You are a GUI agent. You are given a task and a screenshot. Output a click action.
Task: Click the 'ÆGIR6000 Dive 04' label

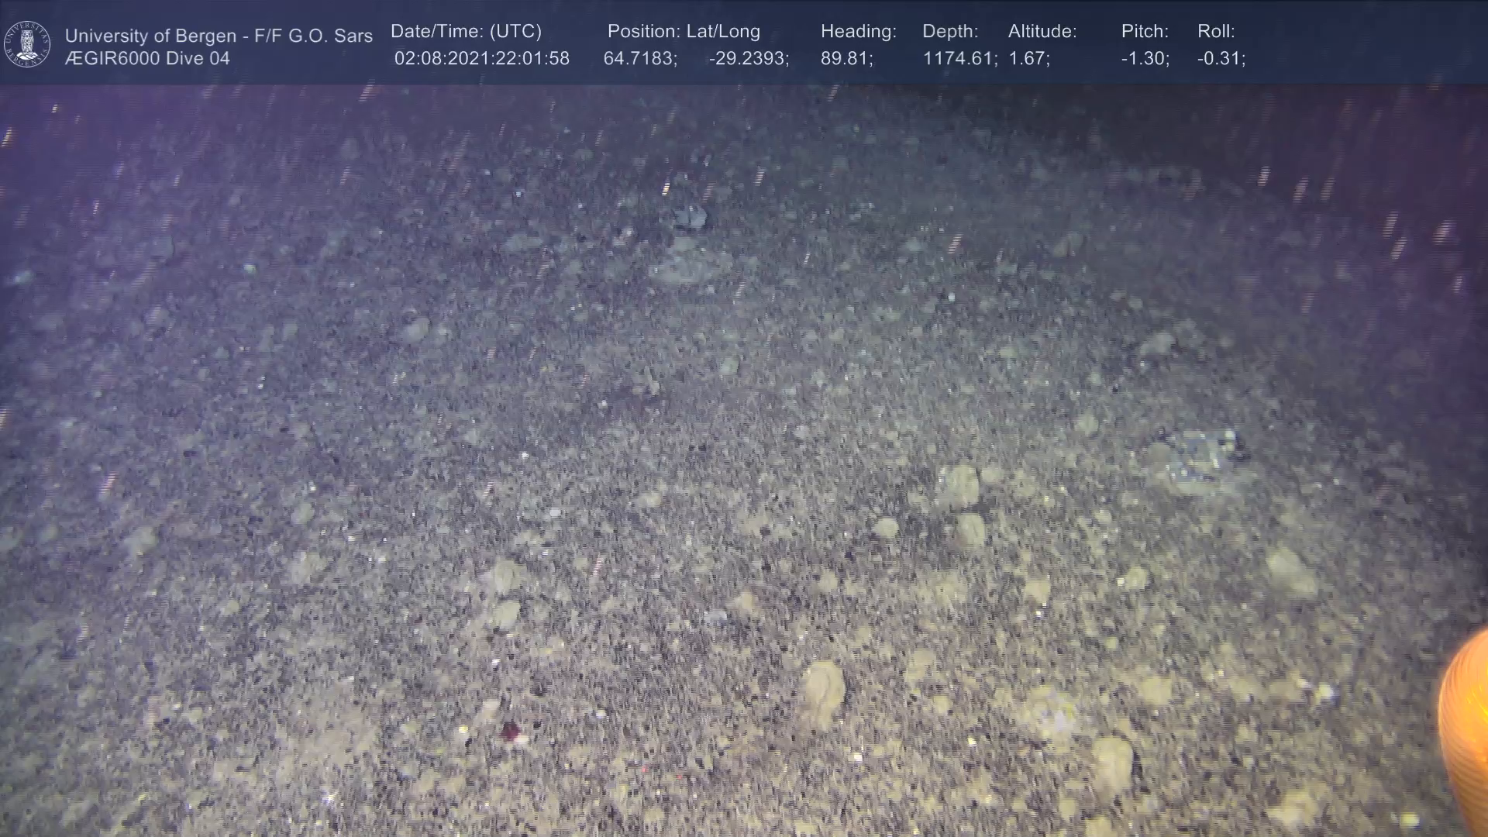tap(147, 59)
